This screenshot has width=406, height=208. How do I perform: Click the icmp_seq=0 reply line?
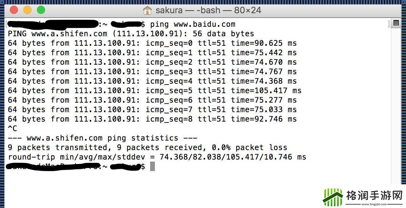tap(152, 43)
